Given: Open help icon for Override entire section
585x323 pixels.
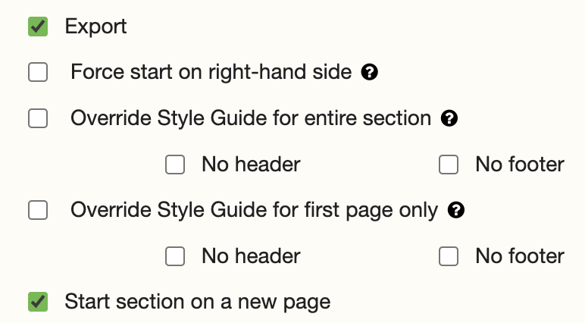Looking at the screenshot, I should [x=449, y=118].
